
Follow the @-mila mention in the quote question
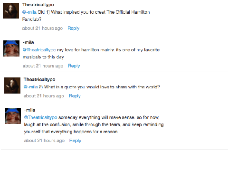[30, 87]
